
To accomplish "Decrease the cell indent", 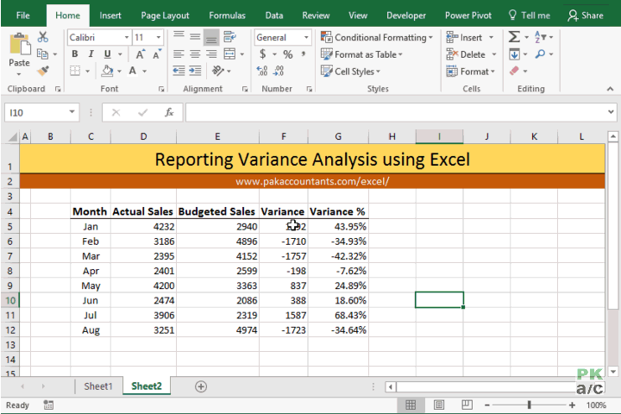I will point(179,71).
